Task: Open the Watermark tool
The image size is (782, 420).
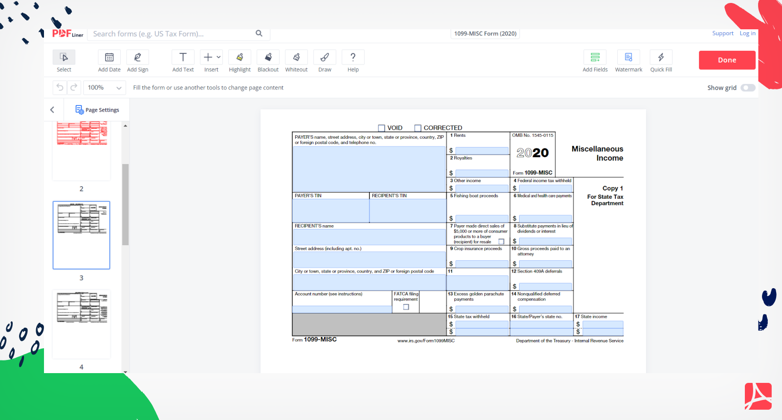Action: [x=628, y=58]
